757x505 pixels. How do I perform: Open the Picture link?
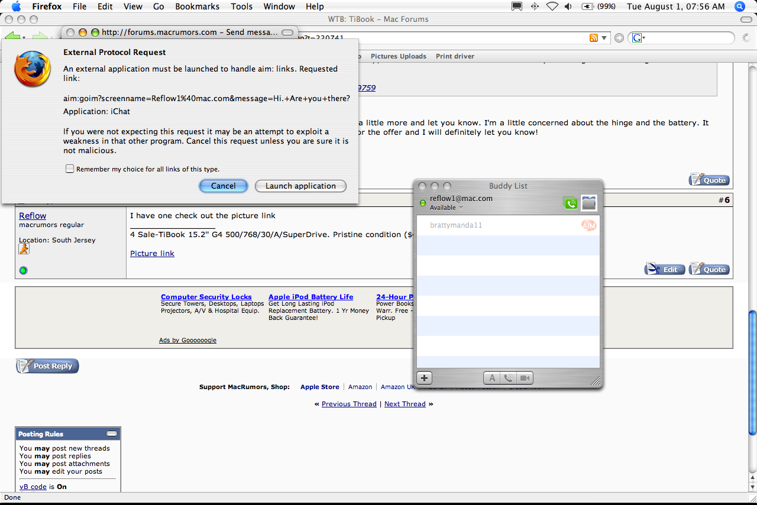point(152,253)
